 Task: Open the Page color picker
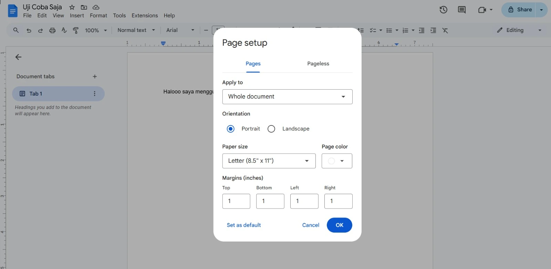pos(336,161)
